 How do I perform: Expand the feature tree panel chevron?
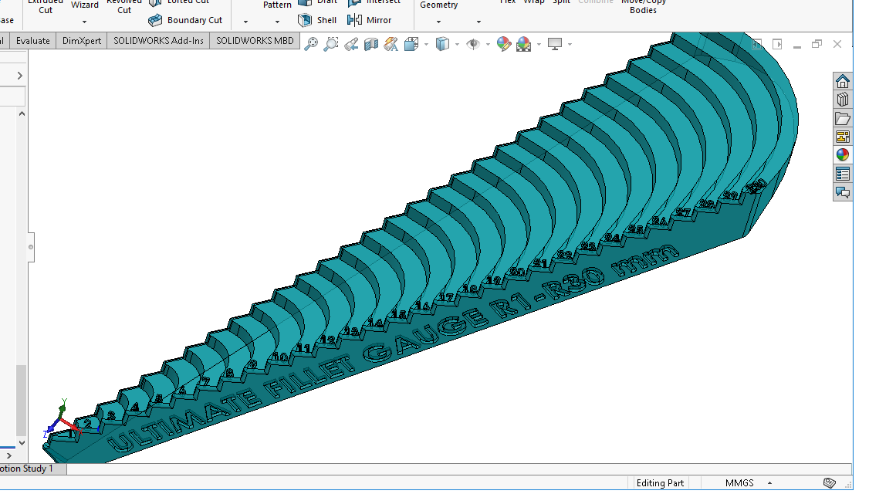point(20,76)
